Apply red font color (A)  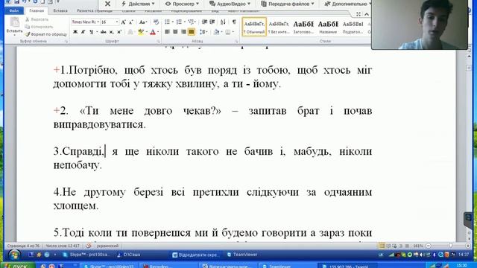click(x=153, y=31)
